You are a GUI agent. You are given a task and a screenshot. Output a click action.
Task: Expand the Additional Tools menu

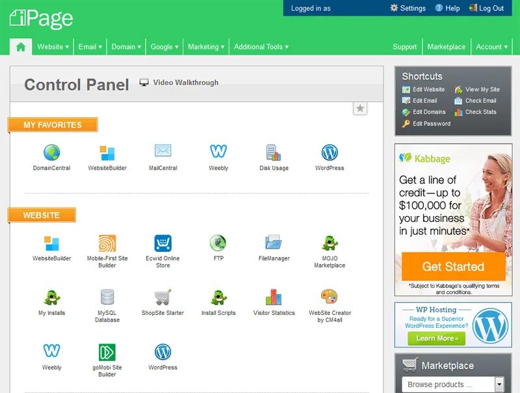tap(261, 47)
